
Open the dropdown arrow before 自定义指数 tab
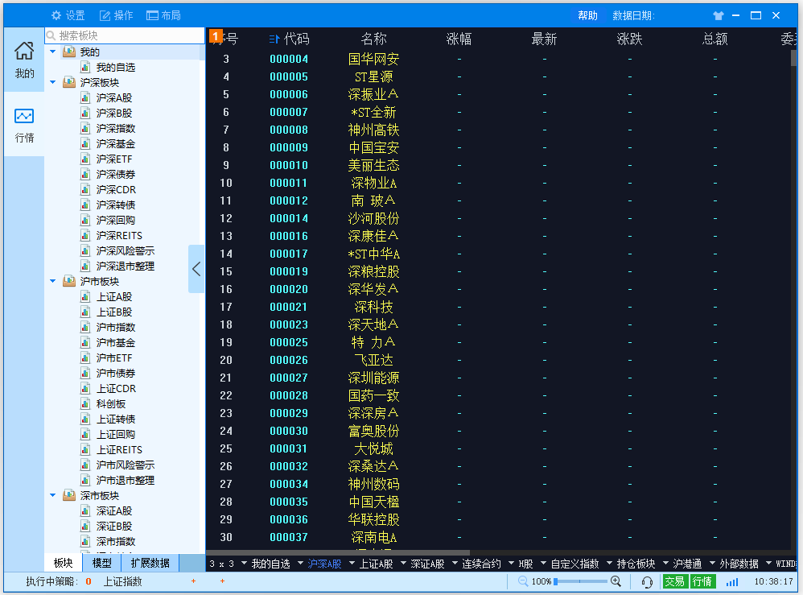point(543,564)
